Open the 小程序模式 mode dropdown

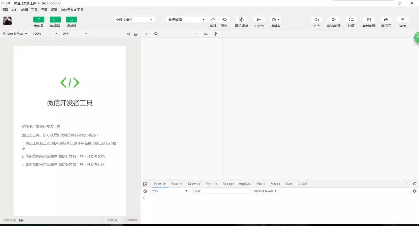134,20
